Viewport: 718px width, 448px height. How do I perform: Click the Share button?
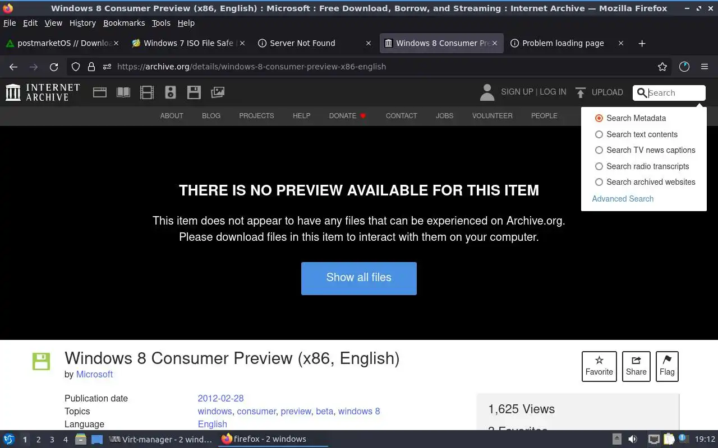[x=636, y=367]
